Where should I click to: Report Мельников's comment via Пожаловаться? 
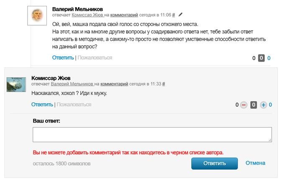[95, 58]
